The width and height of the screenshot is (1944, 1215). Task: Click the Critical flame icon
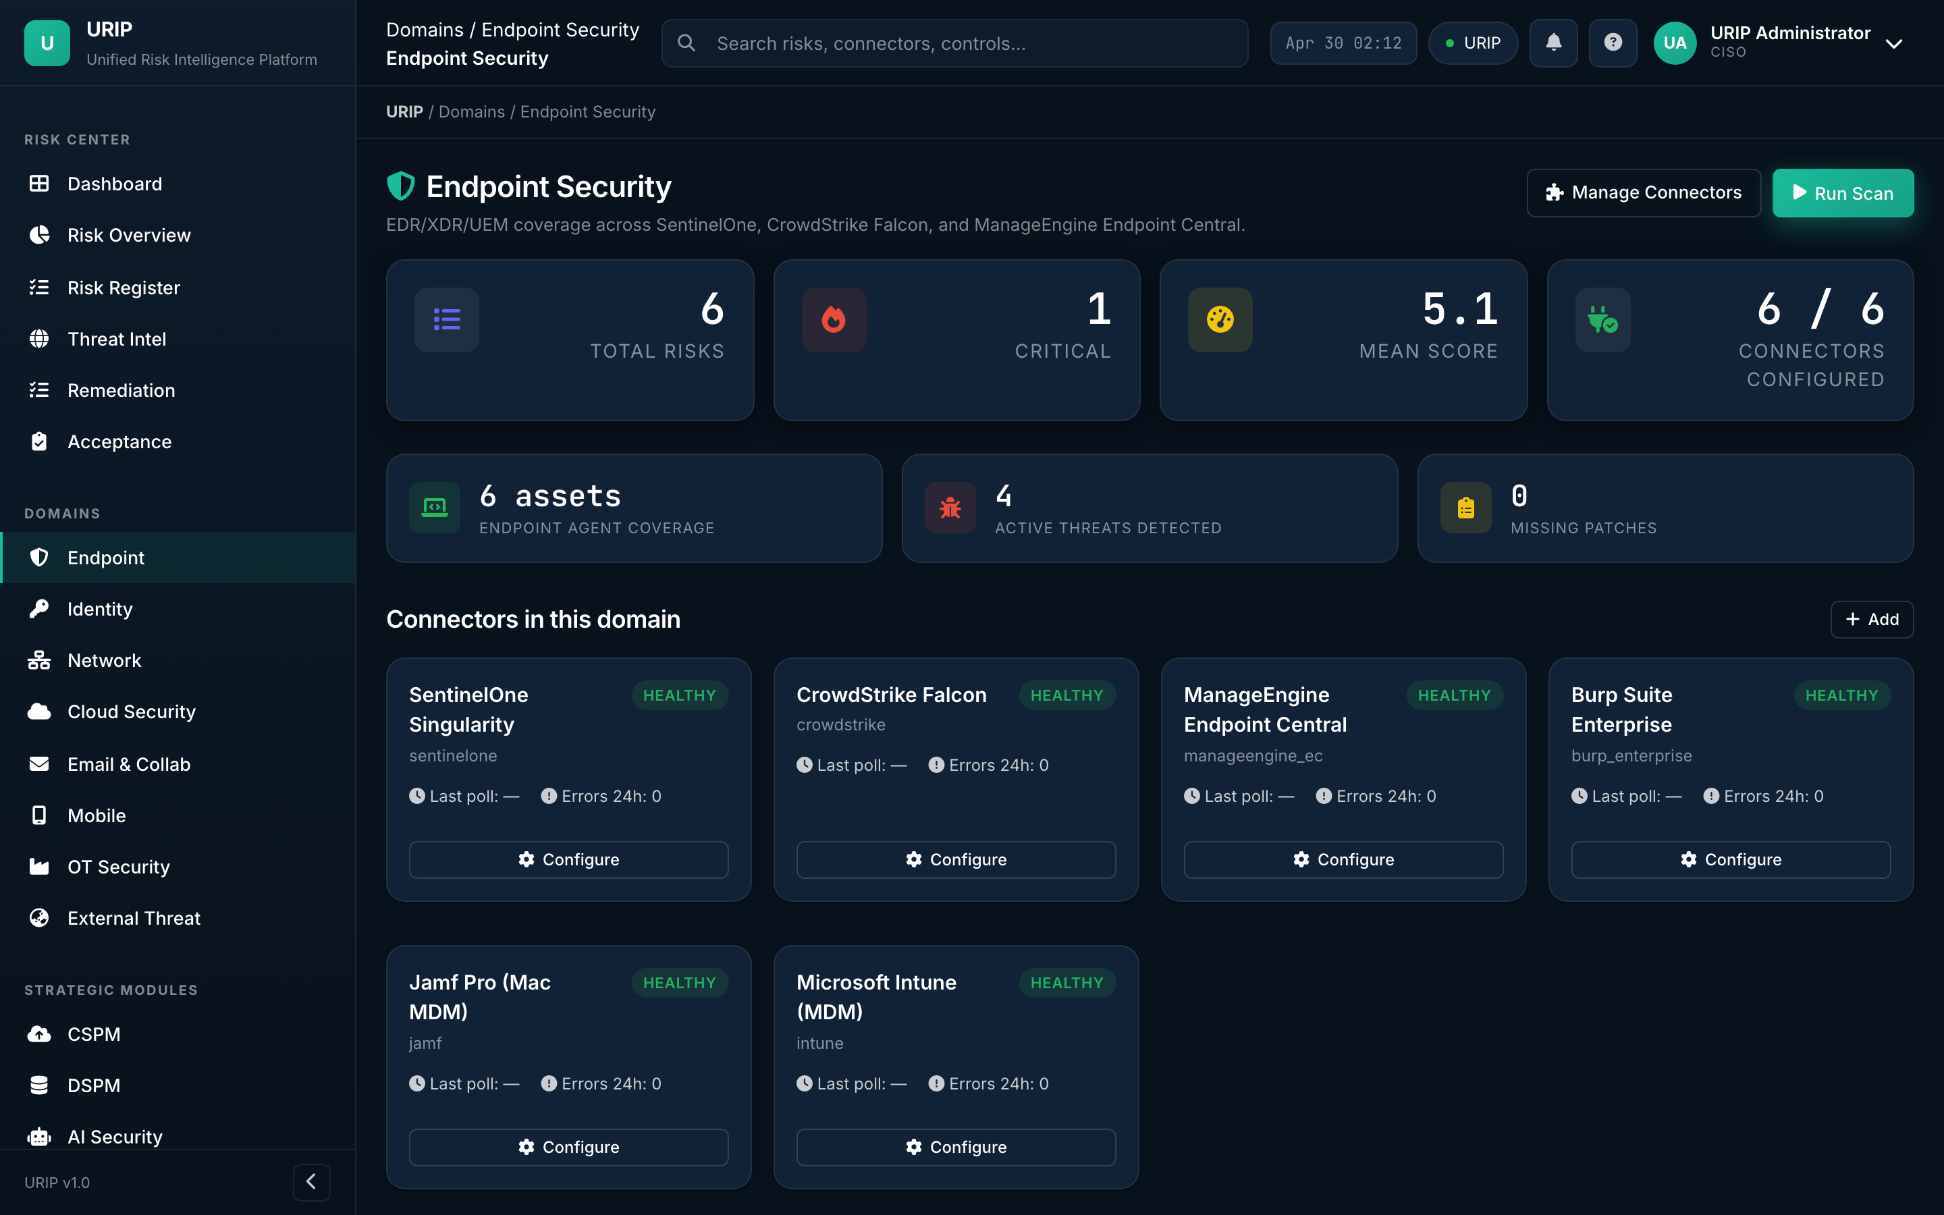[834, 319]
